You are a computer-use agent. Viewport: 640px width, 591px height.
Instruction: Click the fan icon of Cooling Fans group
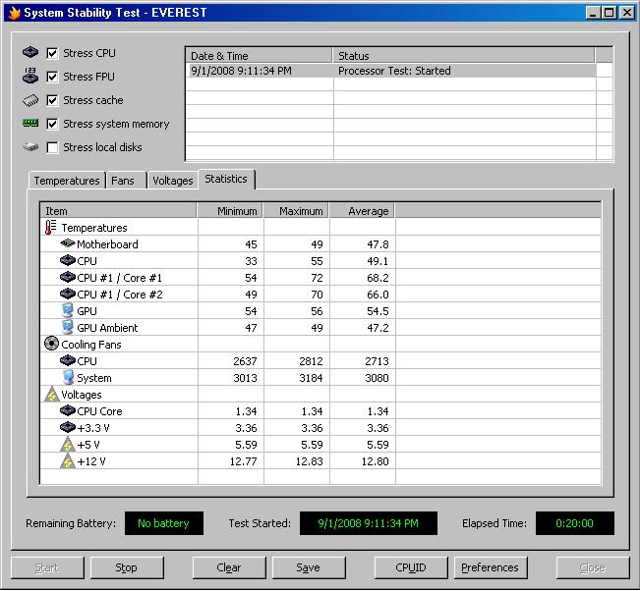pyautogui.click(x=51, y=344)
